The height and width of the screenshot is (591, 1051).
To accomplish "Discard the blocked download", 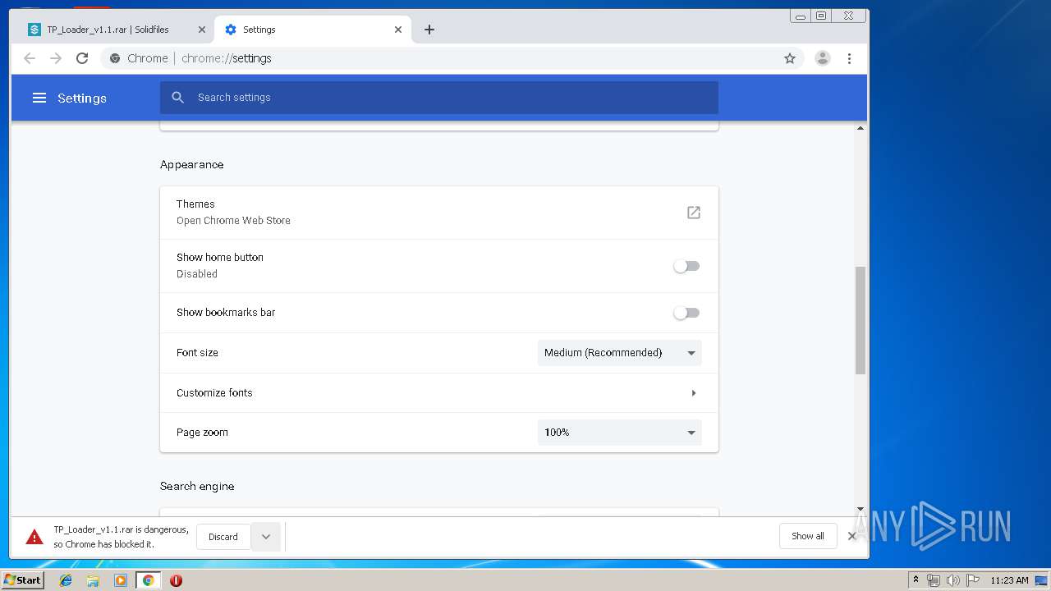I will tap(223, 537).
